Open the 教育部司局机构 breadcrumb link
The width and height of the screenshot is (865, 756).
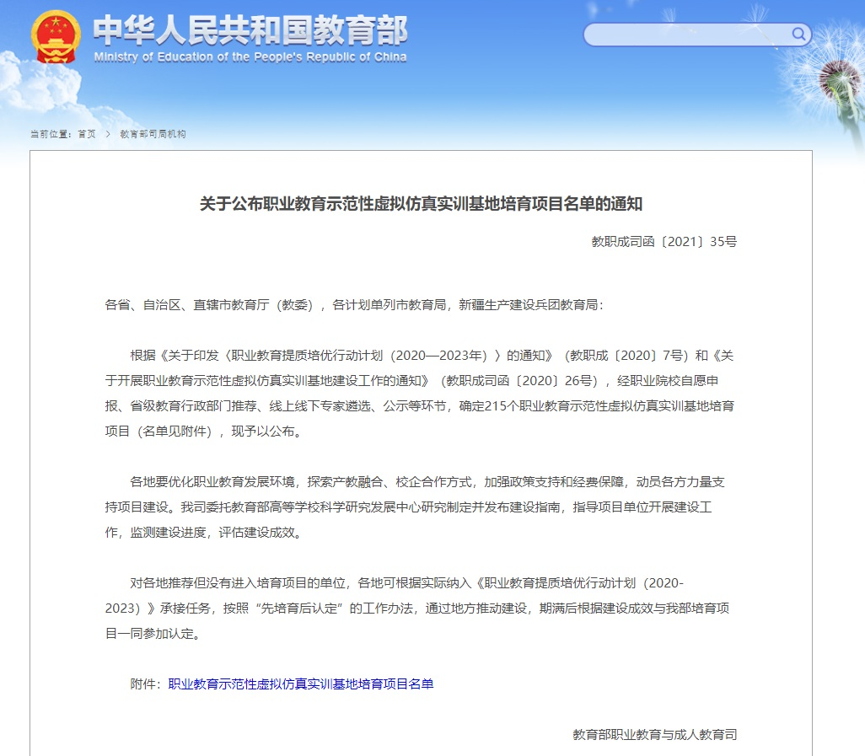coord(153,134)
